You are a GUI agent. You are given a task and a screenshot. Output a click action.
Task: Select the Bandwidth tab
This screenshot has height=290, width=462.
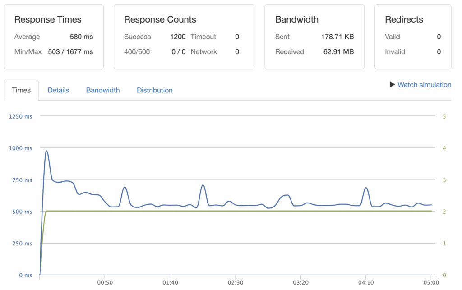click(x=103, y=90)
